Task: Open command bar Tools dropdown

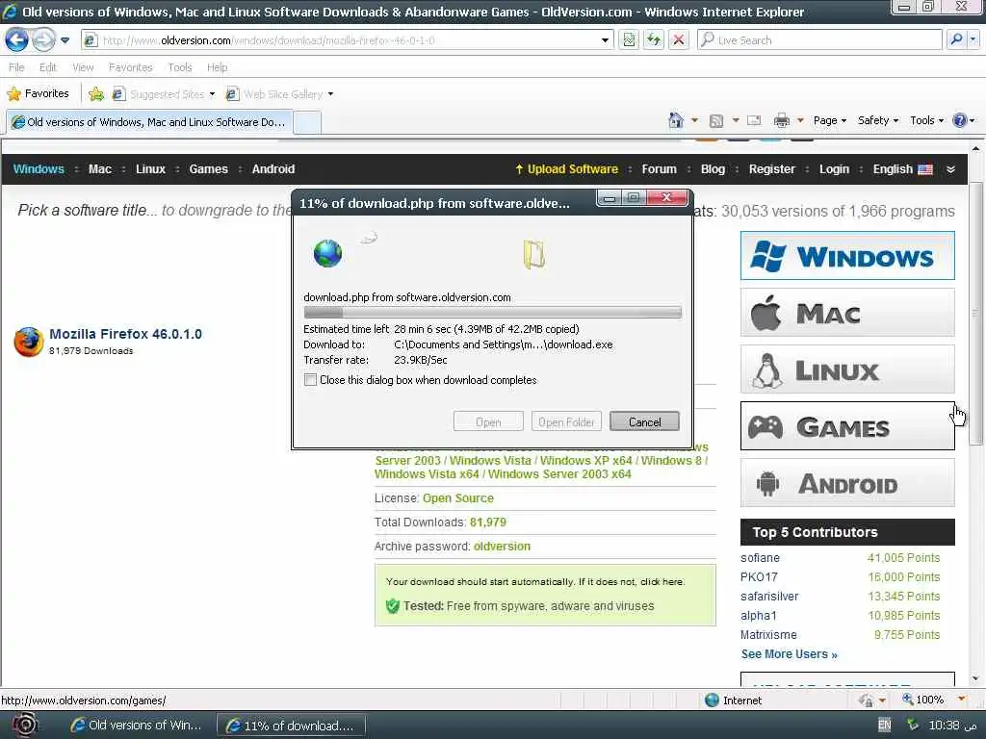Action: (x=926, y=120)
